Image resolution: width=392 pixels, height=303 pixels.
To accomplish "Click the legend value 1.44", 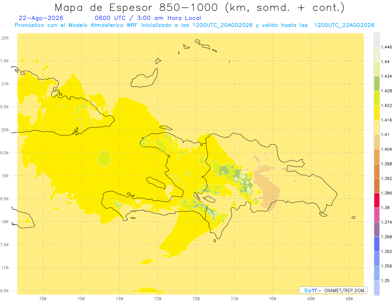I will 385,62.
